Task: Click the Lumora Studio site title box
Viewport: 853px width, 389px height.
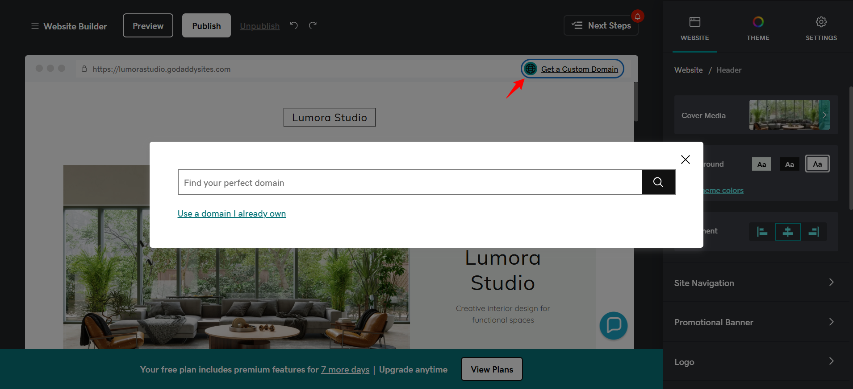Action: point(330,117)
